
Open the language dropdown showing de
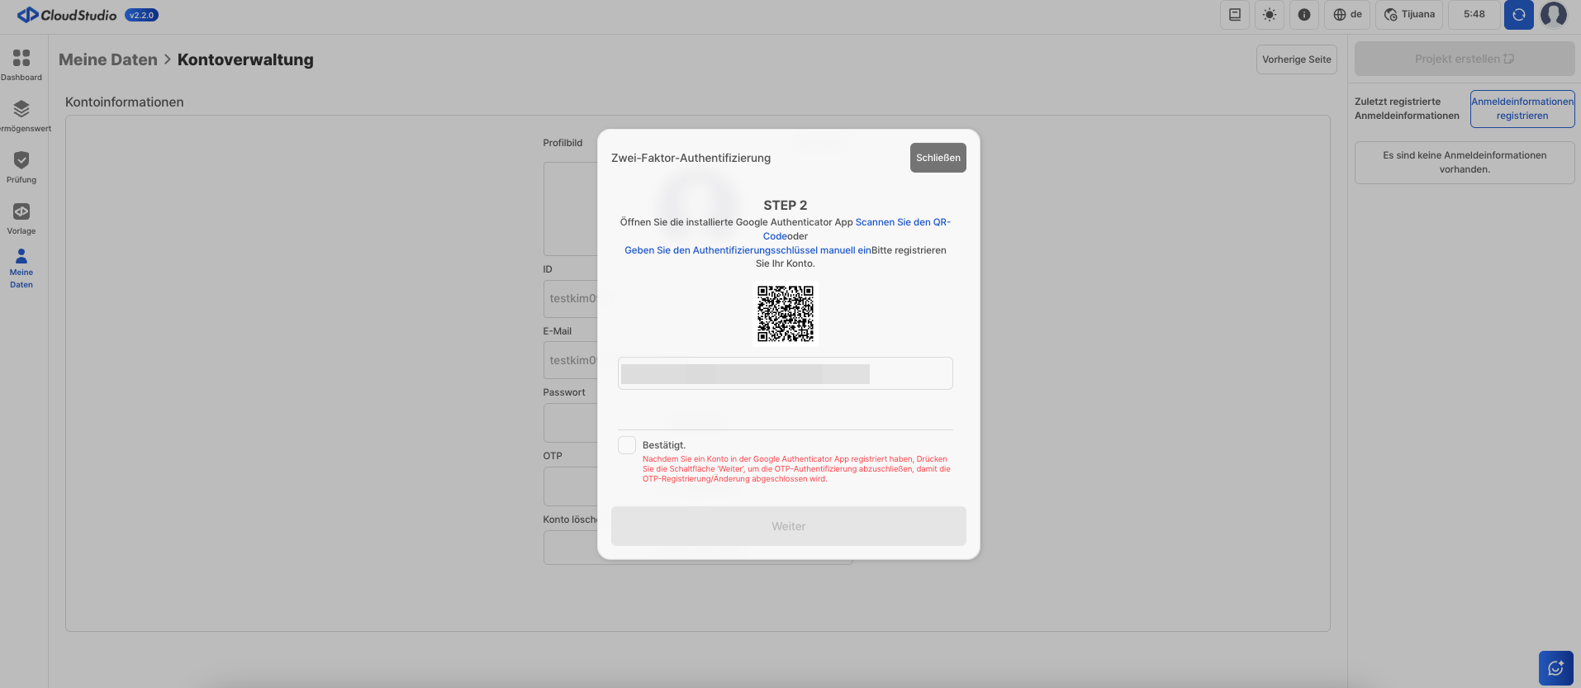[x=1347, y=15]
